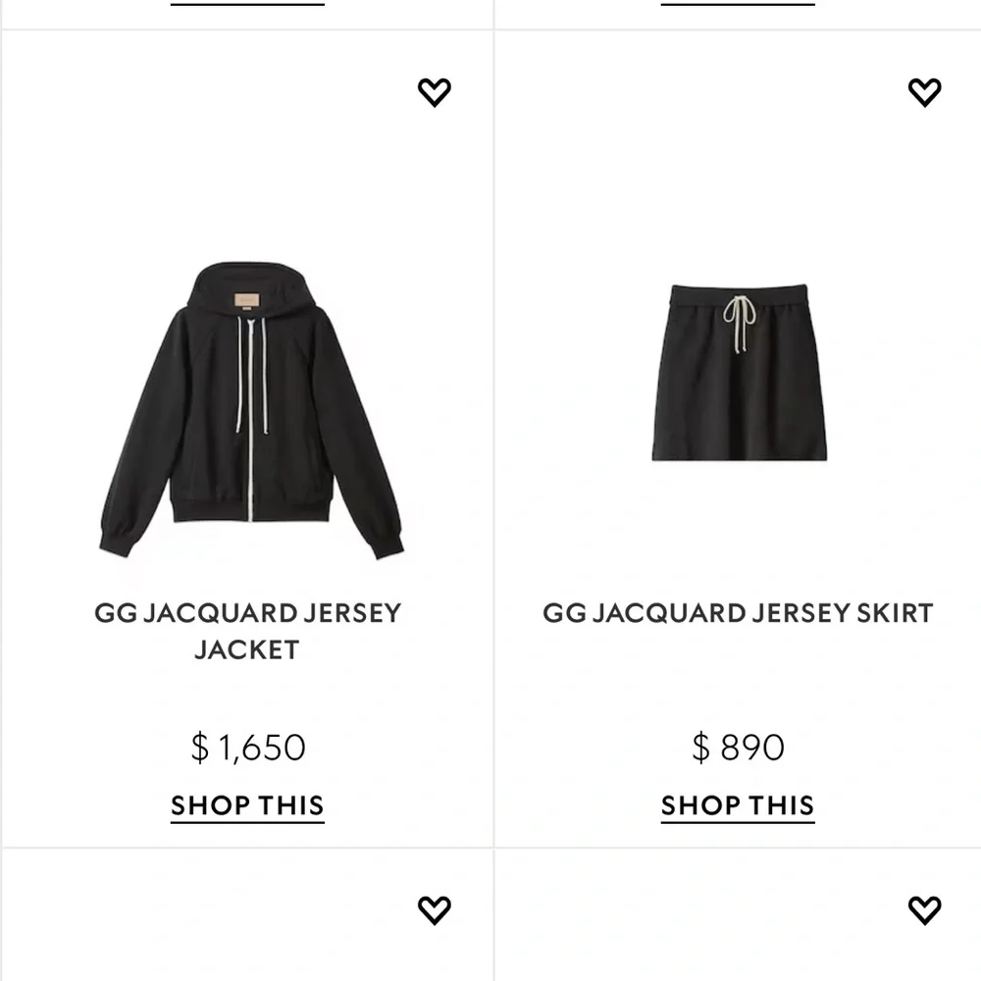
Task: Tap heart icon on card below skirt
Action: (924, 909)
